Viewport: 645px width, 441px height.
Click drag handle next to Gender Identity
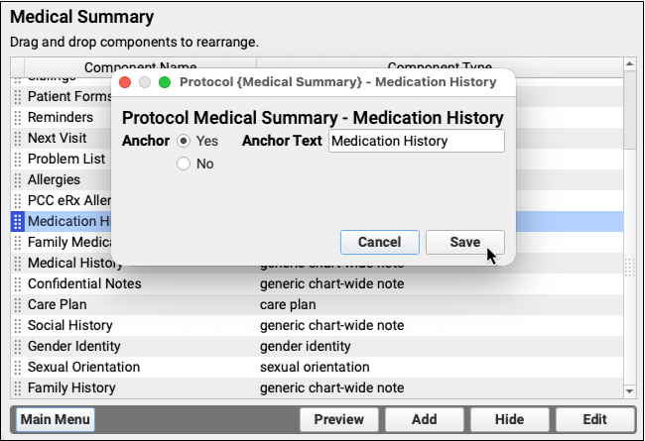(18, 347)
